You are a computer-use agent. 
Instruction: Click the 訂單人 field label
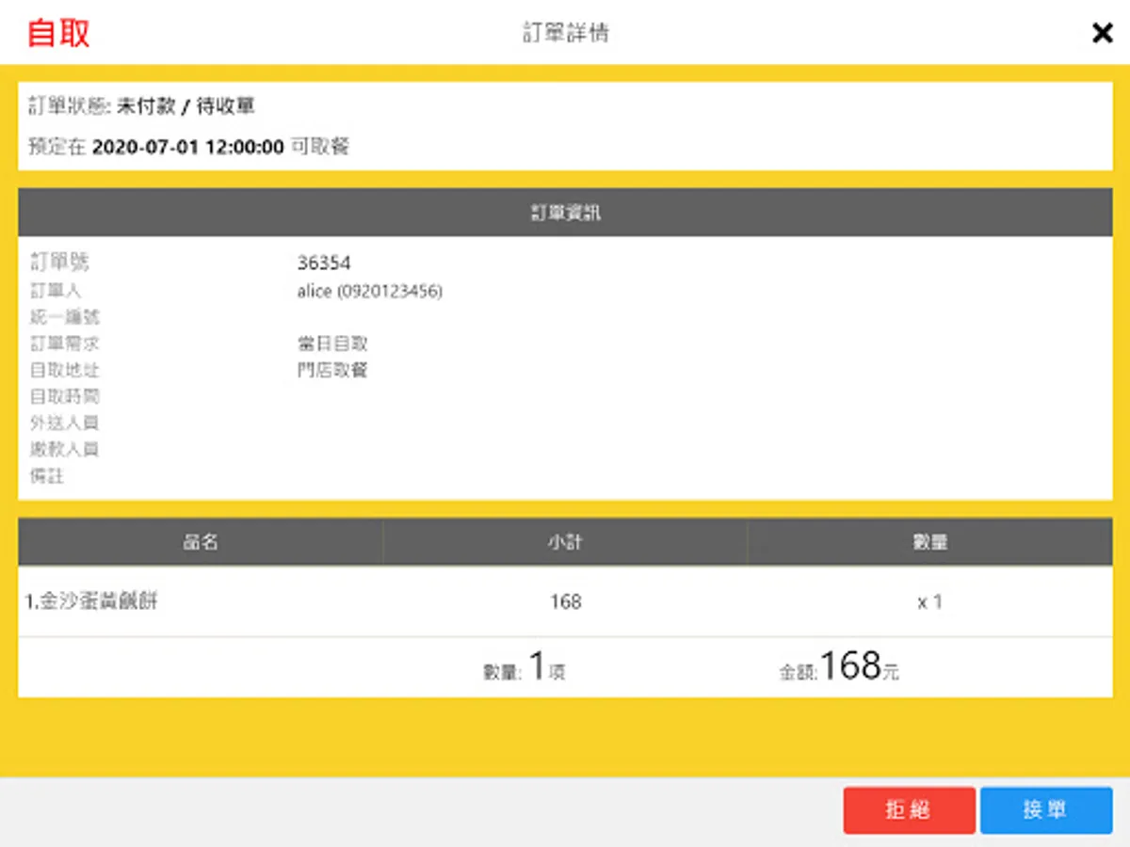point(56,292)
